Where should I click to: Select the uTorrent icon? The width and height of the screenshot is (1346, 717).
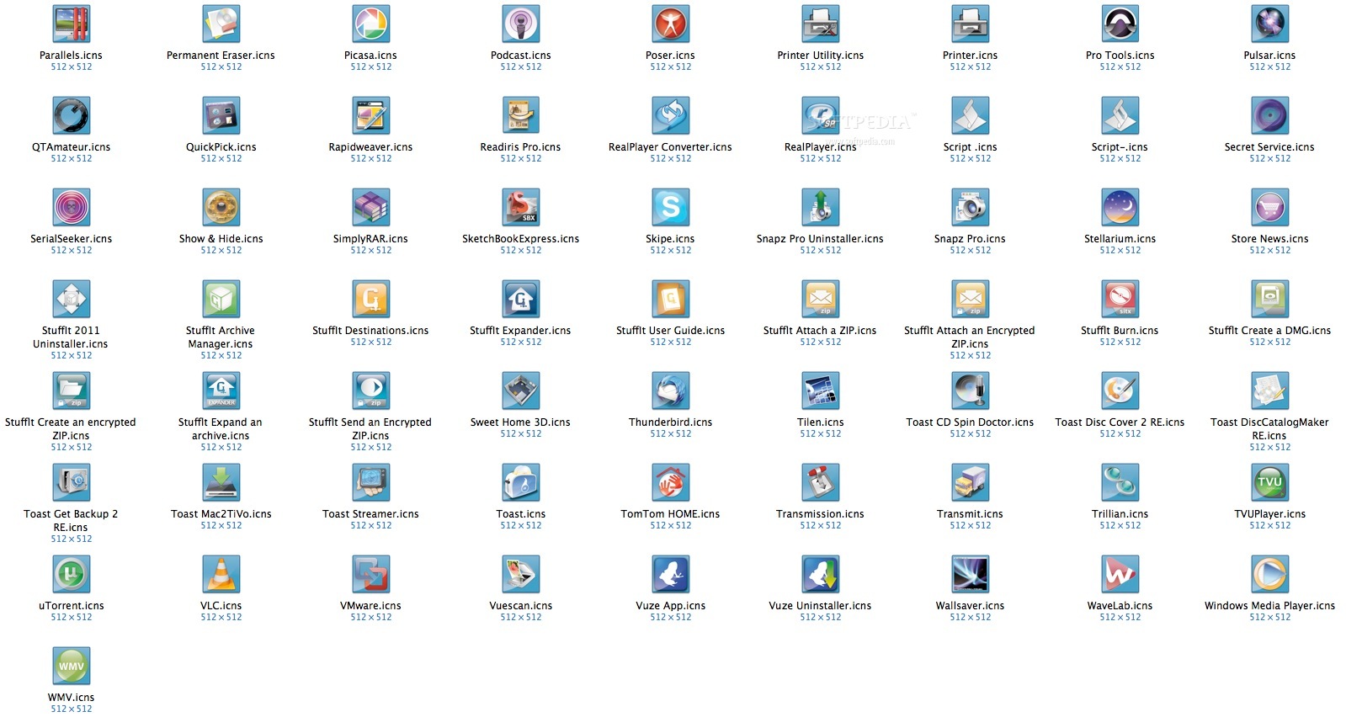pos(72,575)
